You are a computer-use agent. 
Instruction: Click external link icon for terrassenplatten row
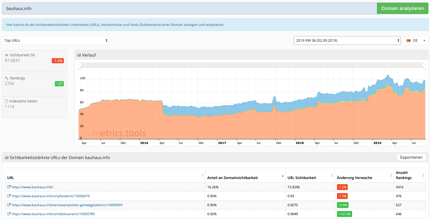(x=9, y=205)
